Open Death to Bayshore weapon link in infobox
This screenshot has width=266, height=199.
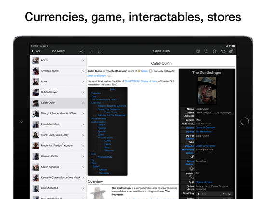(205, 146)
